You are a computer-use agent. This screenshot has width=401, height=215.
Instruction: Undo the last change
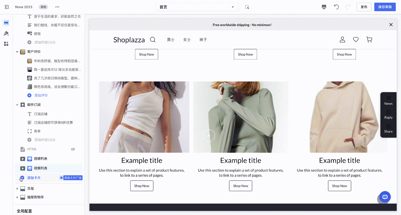click(336, 7)
